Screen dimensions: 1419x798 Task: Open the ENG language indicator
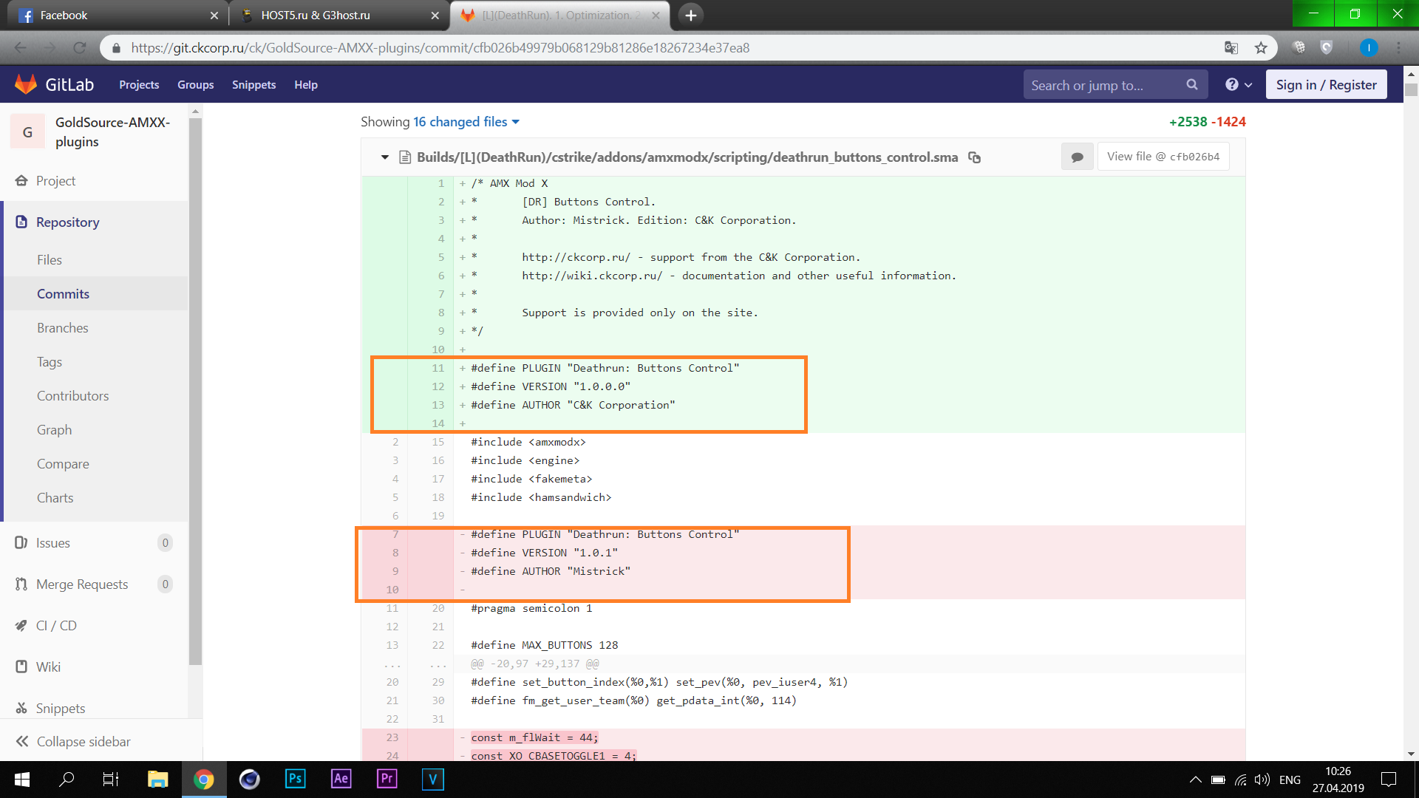(1290, 780)
